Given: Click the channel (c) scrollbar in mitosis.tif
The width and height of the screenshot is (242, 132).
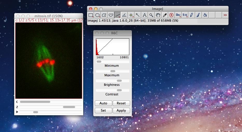Looking at the screenshot, I should pos(51,102).
